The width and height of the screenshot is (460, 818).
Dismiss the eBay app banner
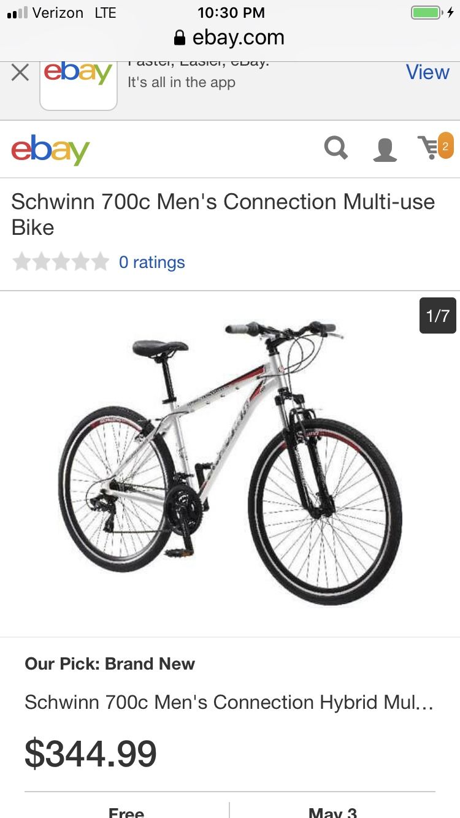(x=20, y=73)
